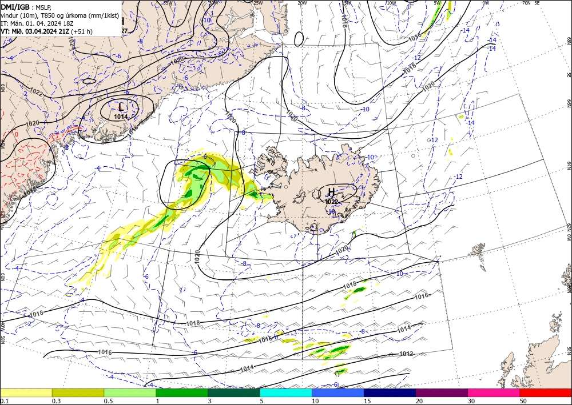
Task: Click the 'vindur (10m), T850 og úrkoma' line
Action: 60,15
